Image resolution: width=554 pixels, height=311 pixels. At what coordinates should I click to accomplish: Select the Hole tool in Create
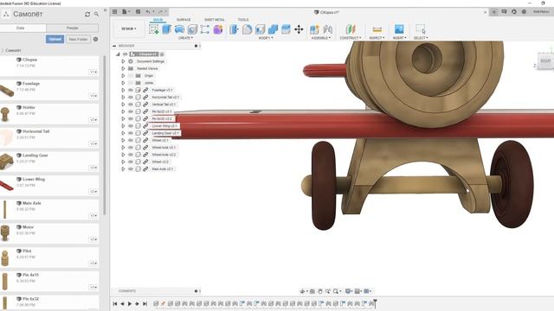coord(192,29)
